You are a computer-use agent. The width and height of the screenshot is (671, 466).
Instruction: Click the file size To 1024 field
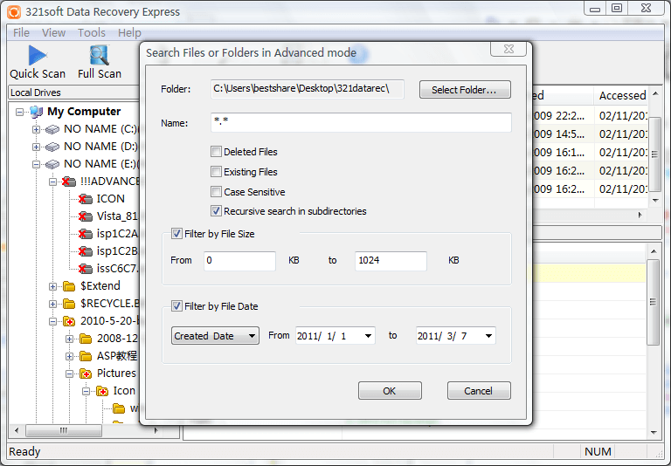[x=391, y=260]
